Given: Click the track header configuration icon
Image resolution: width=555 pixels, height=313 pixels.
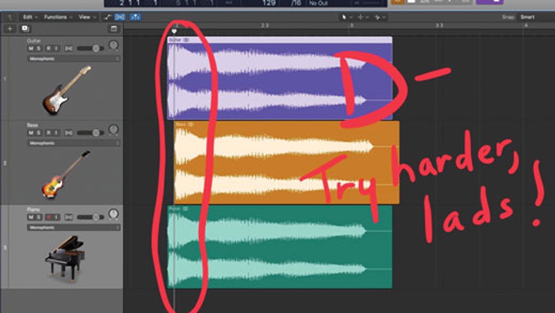Looking at the screenshot, I should click(114, 29).
